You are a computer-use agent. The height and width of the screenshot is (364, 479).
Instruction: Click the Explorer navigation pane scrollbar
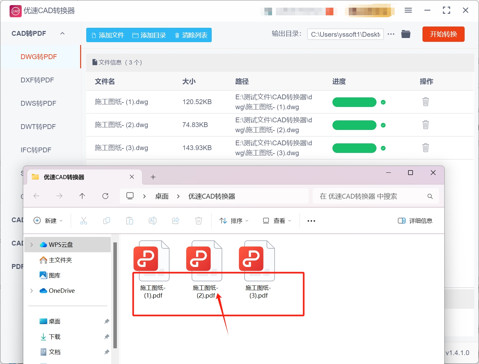115,295
